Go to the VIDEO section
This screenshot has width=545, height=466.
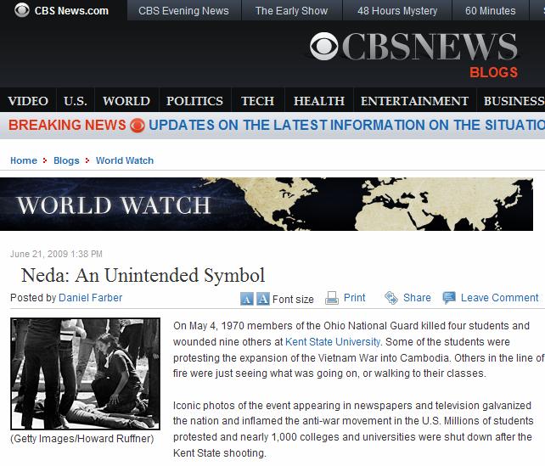coord(28,101)
